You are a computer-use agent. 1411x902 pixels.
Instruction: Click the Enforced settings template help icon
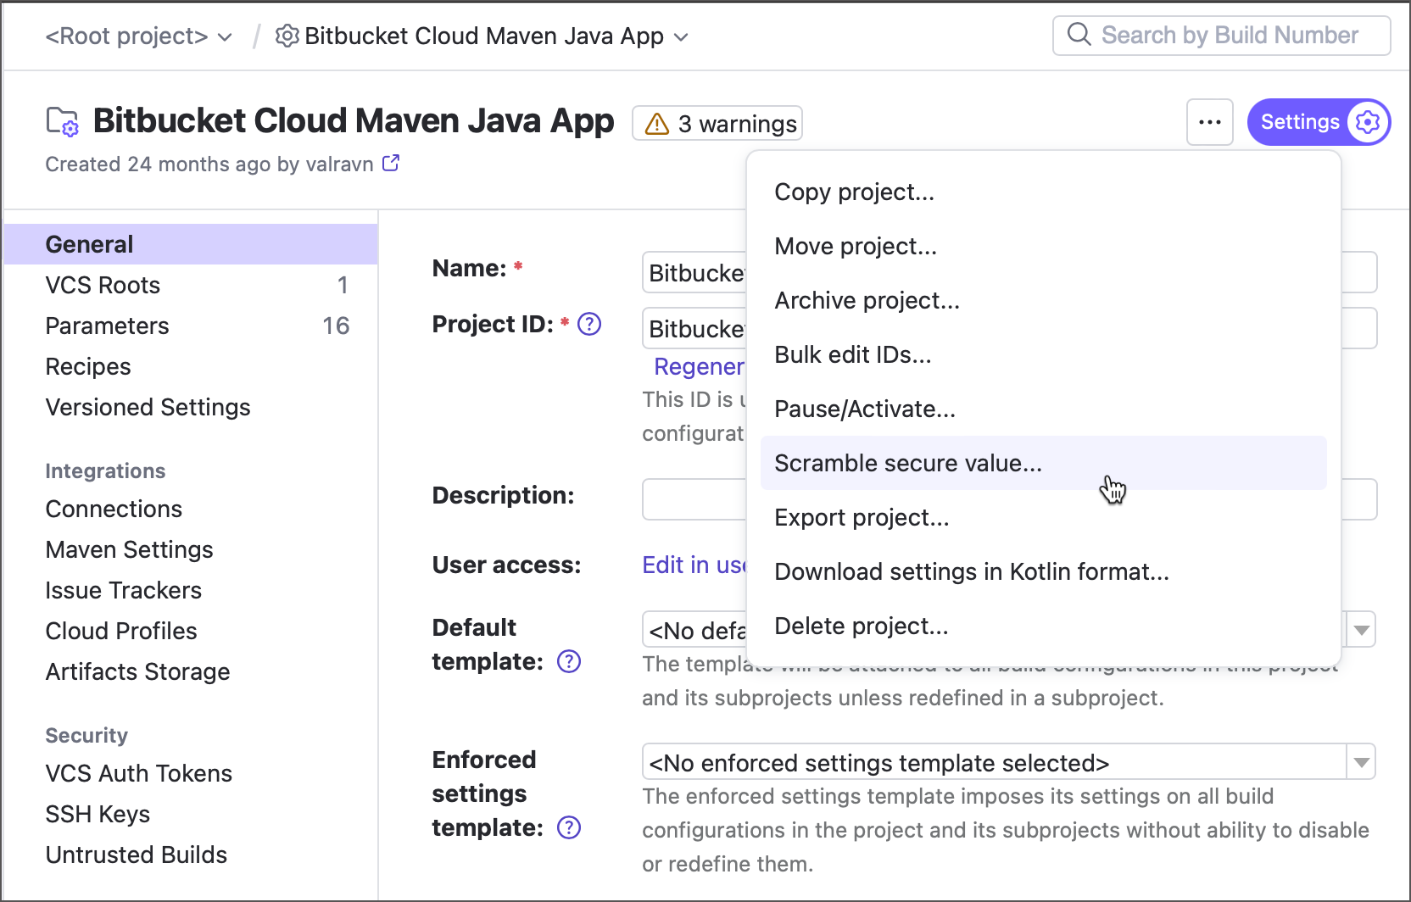[x=569, y=827]
